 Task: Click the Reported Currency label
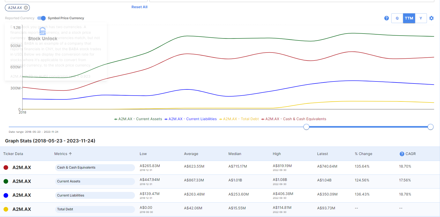pos(20,18)
